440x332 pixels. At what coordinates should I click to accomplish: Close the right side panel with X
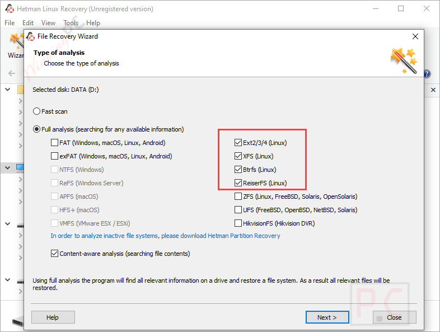click(433, 90)
